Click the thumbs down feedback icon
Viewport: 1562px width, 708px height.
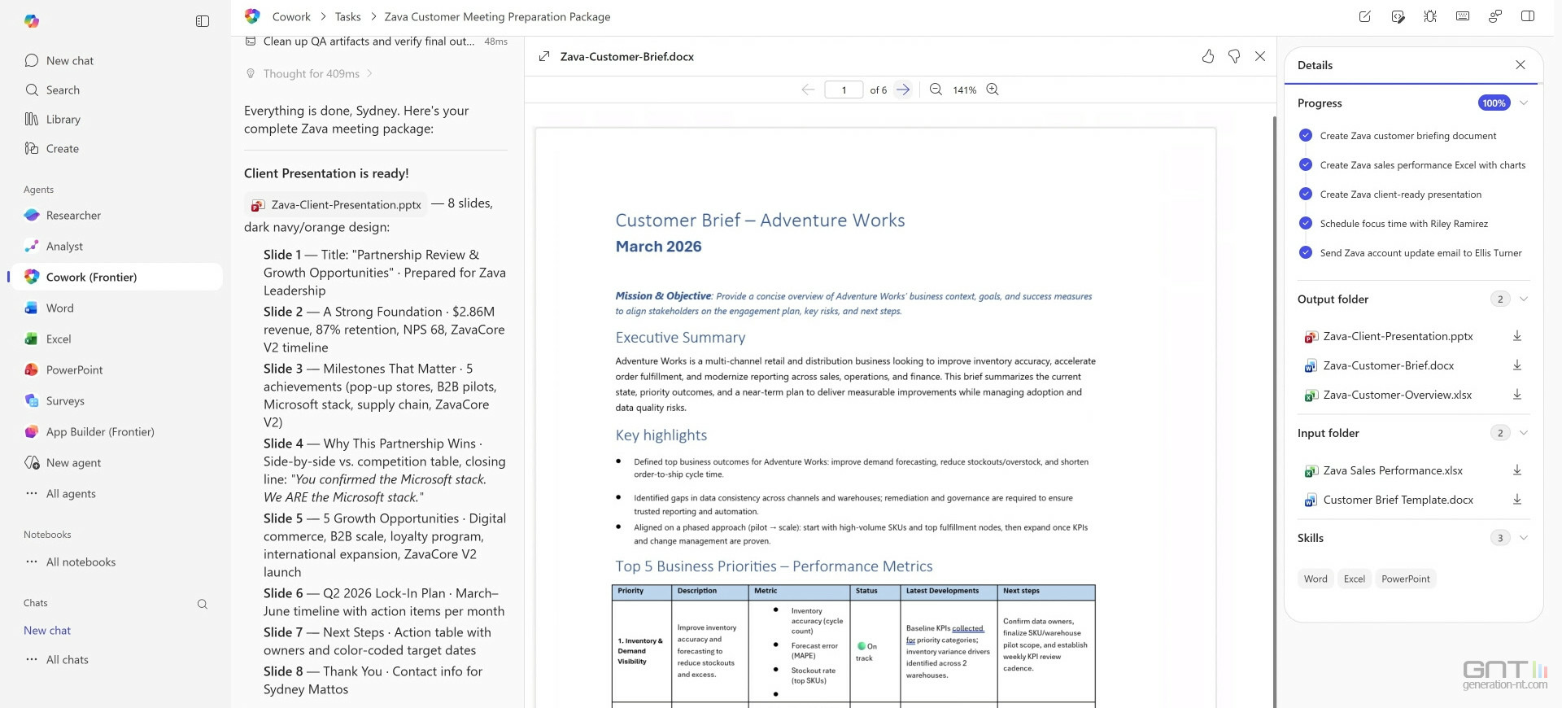click(1234, 56)
